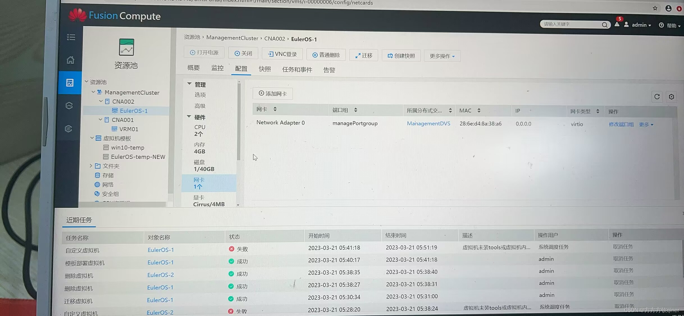Open the 告警 tab
Viewport: 684px width, 316px height.
click(329, 70)
